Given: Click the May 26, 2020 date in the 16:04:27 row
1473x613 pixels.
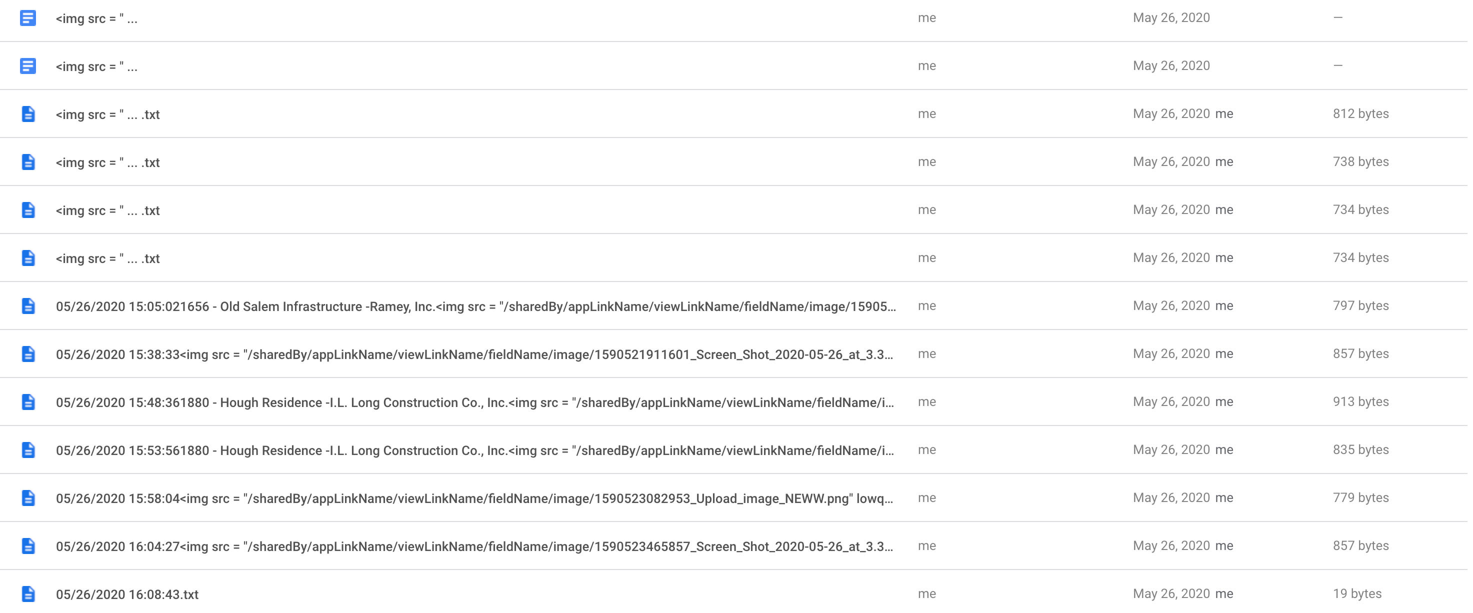Looking at the screenshot, I should (1171, 546).
